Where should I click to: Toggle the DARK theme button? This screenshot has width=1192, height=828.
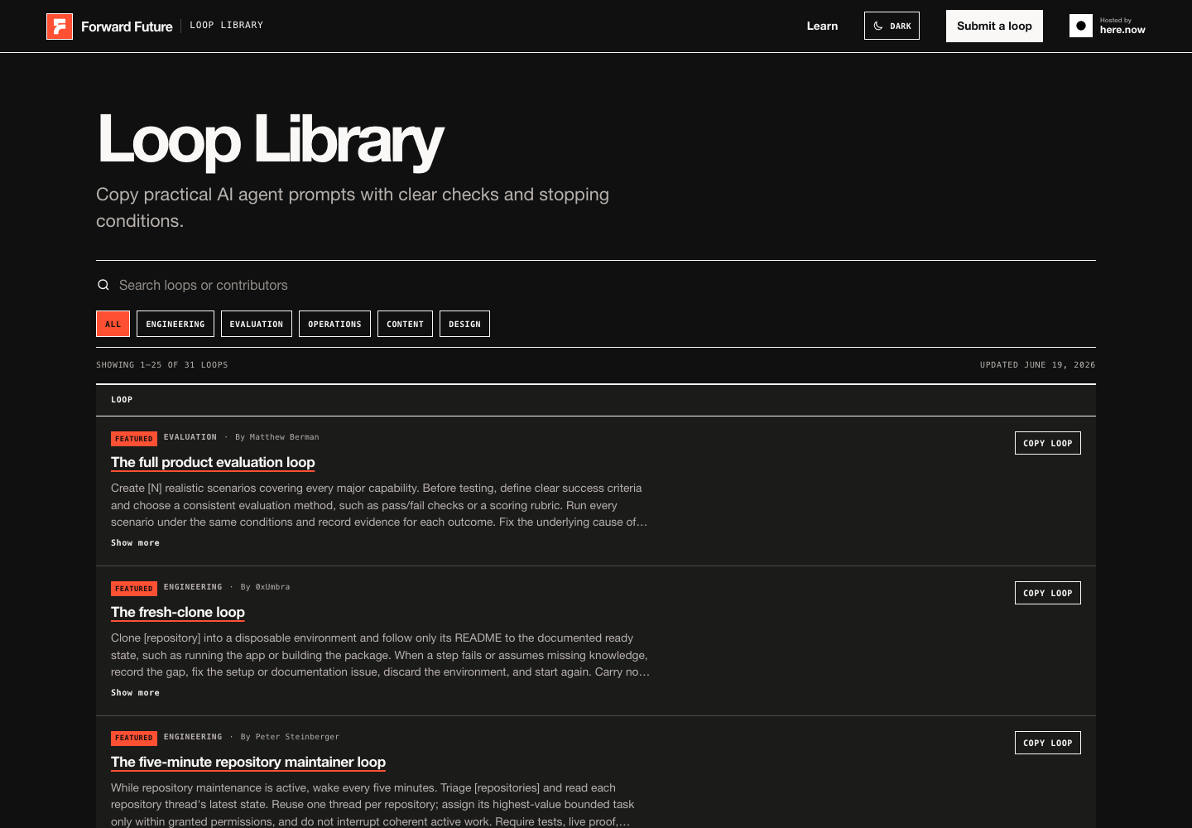892,26
